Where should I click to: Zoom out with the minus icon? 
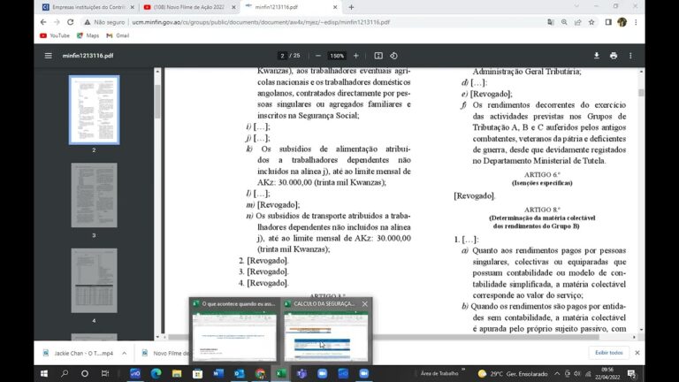click(x=318, y=56)
